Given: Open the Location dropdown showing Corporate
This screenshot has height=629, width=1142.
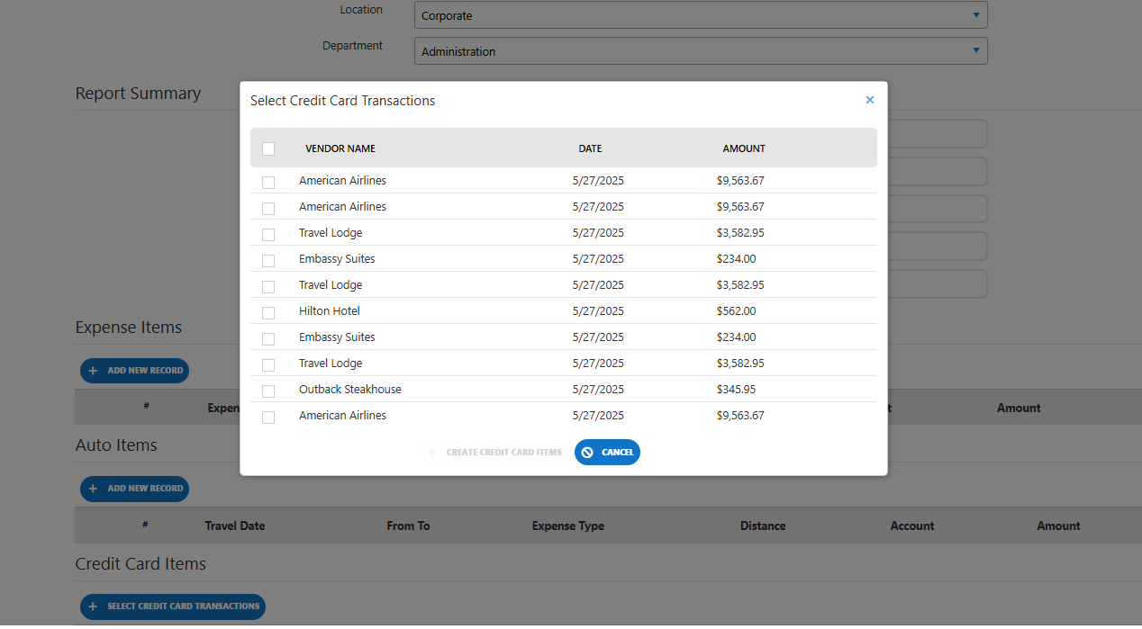Looking at the screenshot, I should tap(701, 15).
